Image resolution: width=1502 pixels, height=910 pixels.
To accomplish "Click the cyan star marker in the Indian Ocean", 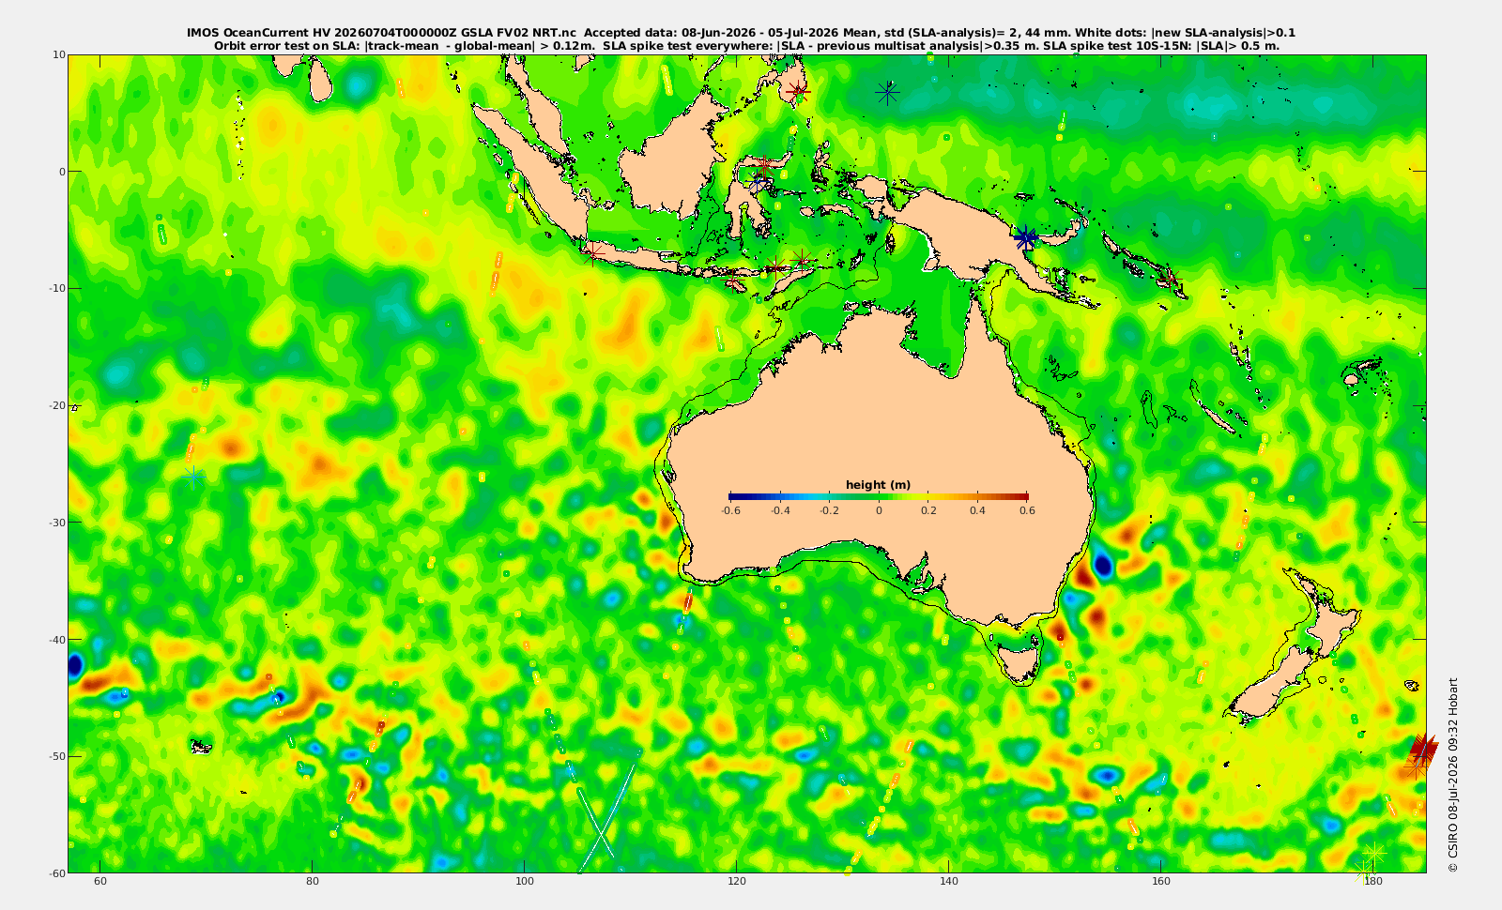I will [x=193, y=478].
